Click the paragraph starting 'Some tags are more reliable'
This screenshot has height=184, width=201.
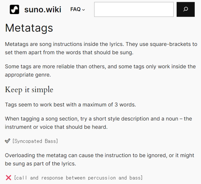100,71
